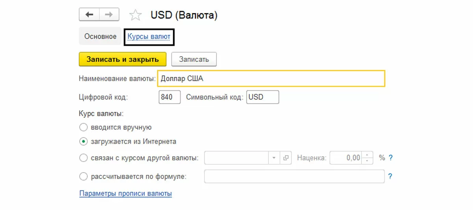Click the Символьный код field
The width and height of the screenshot is (473, 210).
(x=262, y=97)
